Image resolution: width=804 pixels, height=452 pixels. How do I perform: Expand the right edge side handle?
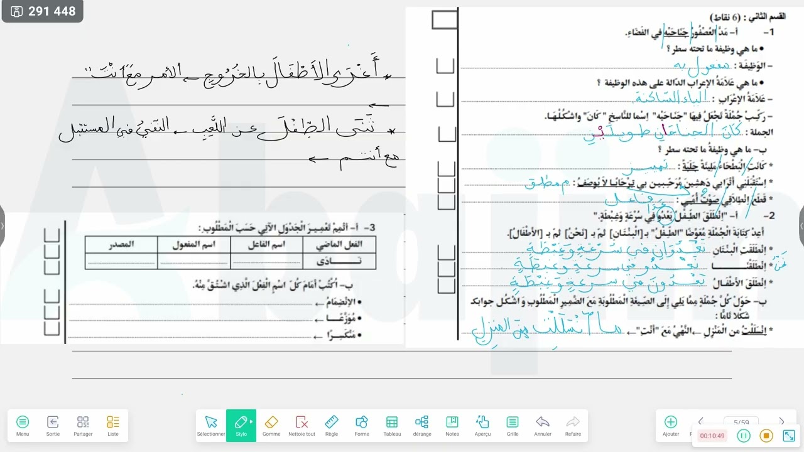pyautogui.click(x=801, y=226)
